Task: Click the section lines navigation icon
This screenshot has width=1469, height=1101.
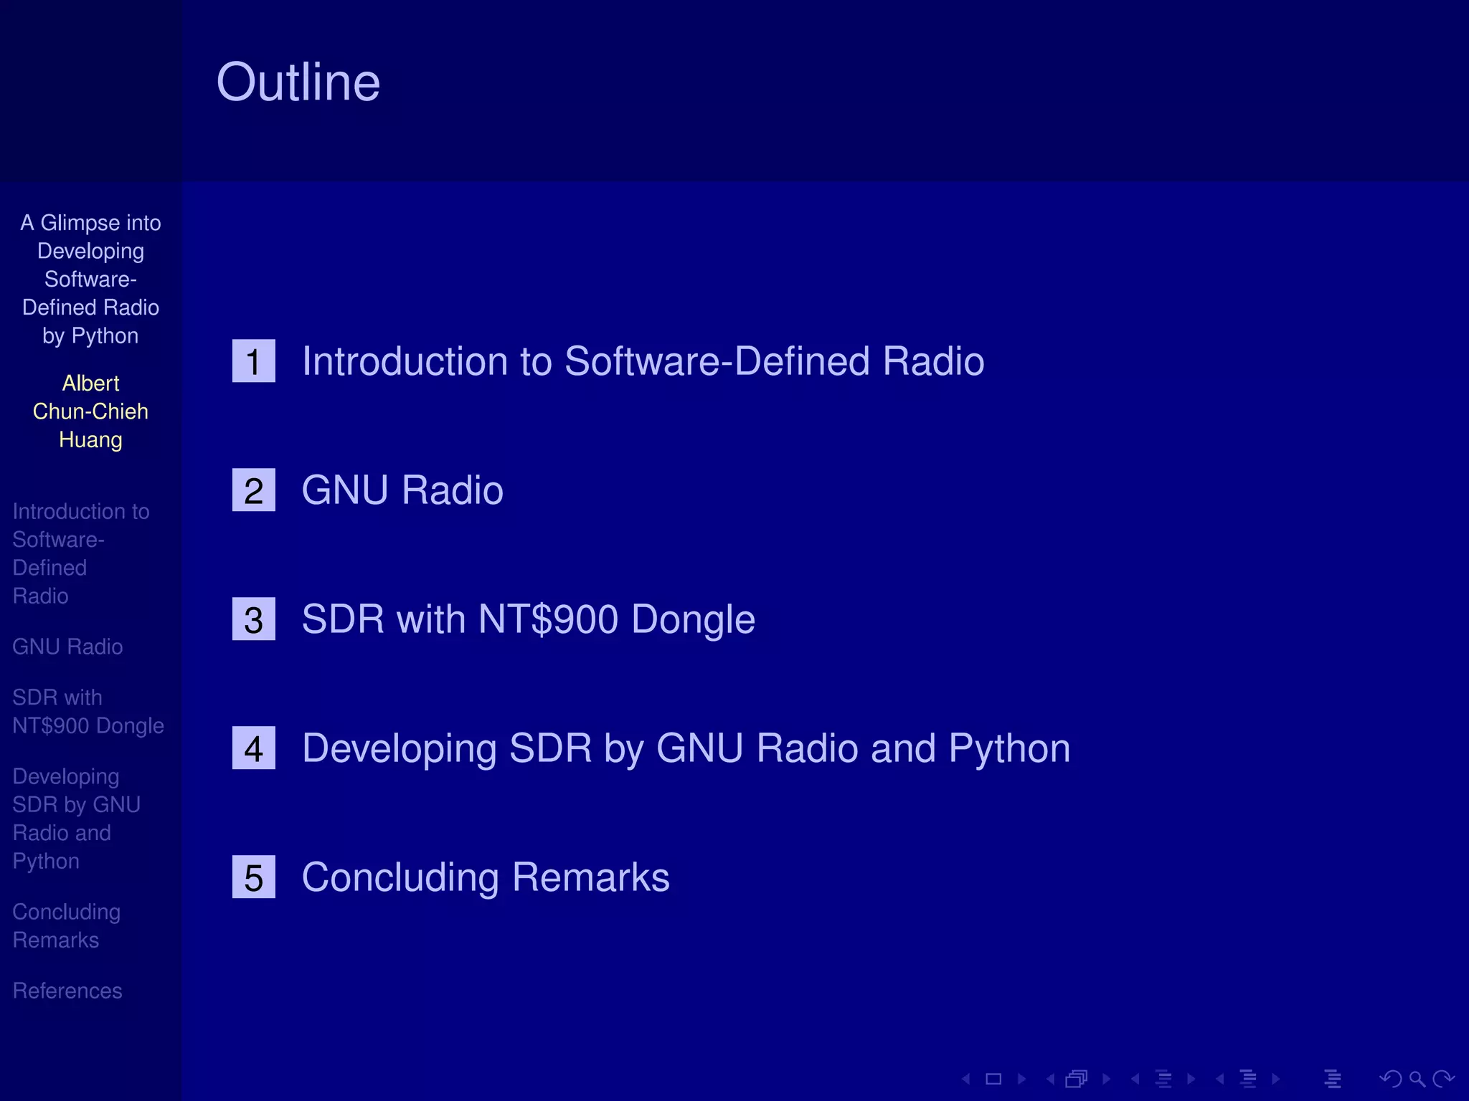Action: 1248,1079
